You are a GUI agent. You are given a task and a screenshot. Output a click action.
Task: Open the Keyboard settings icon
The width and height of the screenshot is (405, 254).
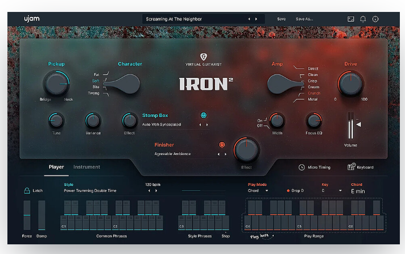(352, 166)
